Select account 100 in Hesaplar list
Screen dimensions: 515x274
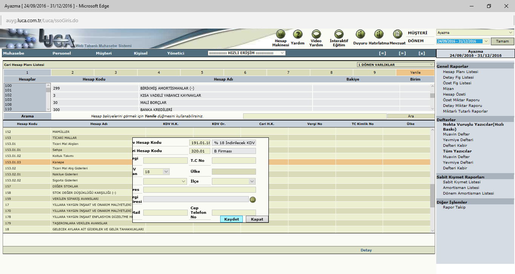(8, 86)
